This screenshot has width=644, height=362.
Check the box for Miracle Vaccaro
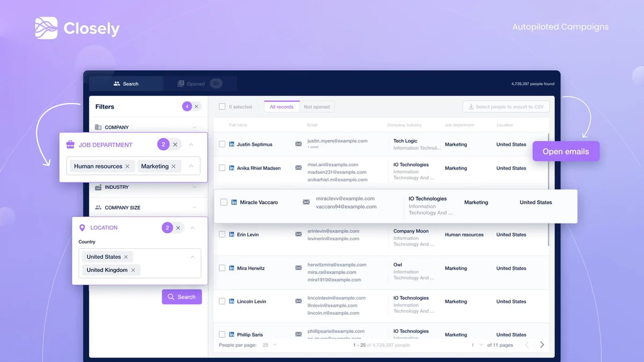click(224, 202)
